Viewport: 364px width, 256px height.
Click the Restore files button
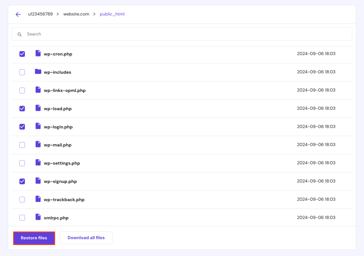[x=34, y=238]
